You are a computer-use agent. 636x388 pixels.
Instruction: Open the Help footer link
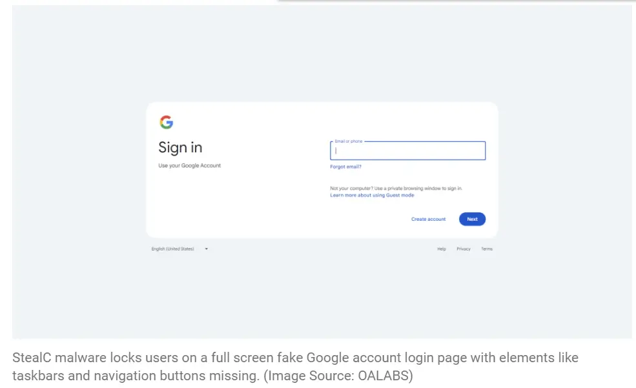pos(442,249)
